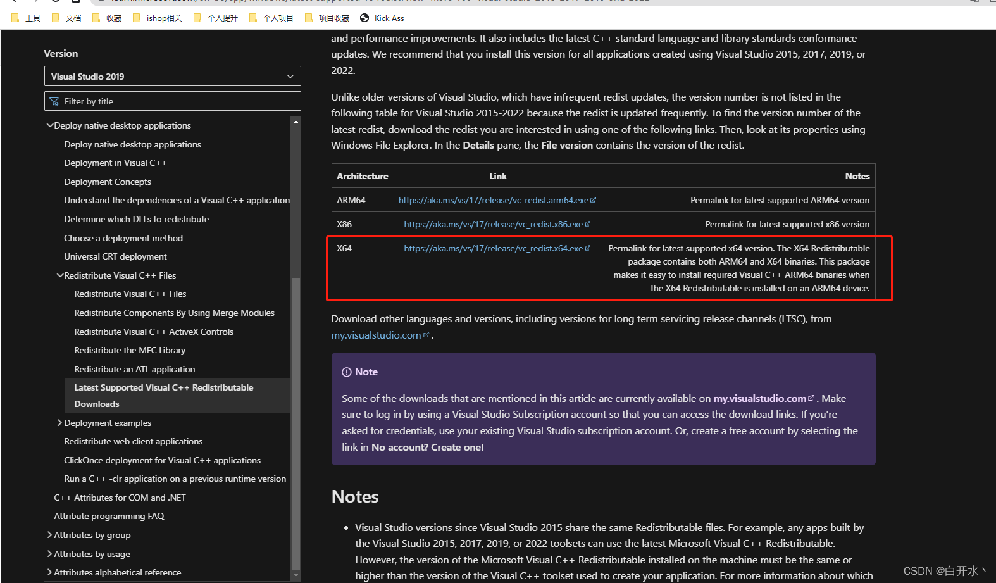Open Redistribute Visual C++ ActiveX Controls

154,332
